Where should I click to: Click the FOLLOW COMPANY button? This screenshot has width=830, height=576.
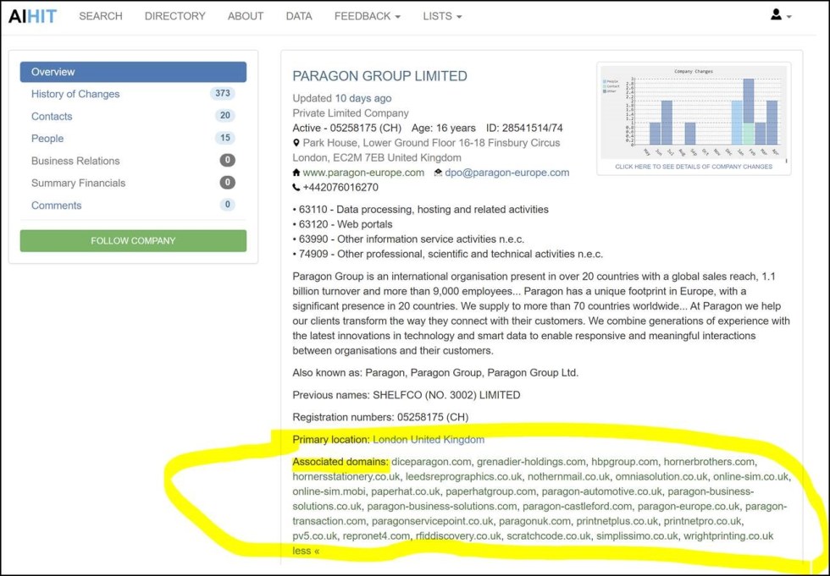tap(134, 240)
